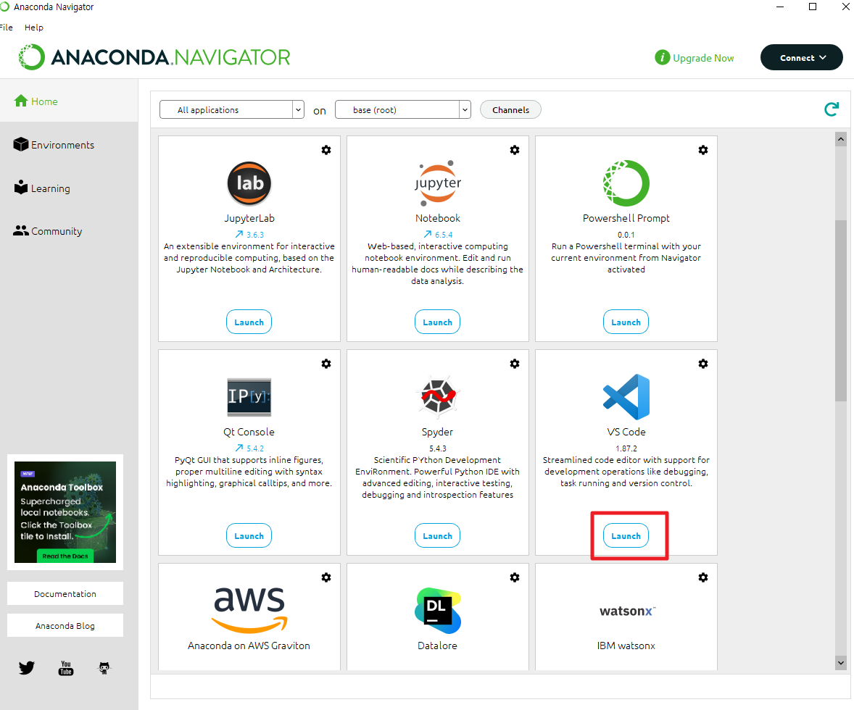The width and height of the screenshot is (854, 710).
Task: Click the Anaconda Navigator logo in header
Action: [154, 57]
